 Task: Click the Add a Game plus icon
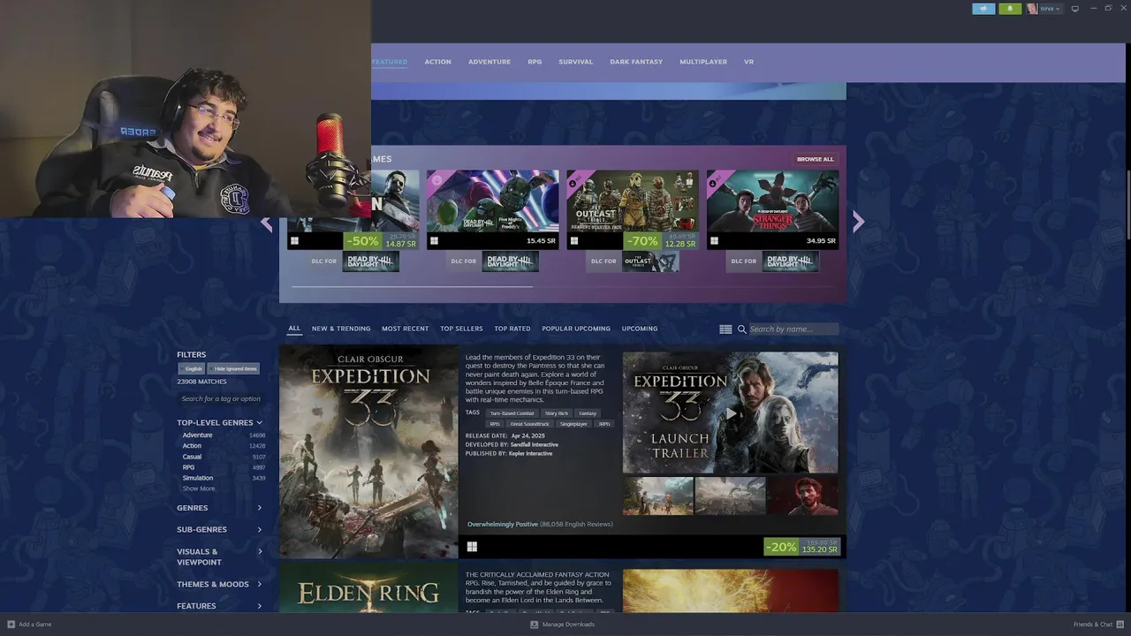pyautogui.click(x=11, y=625)
